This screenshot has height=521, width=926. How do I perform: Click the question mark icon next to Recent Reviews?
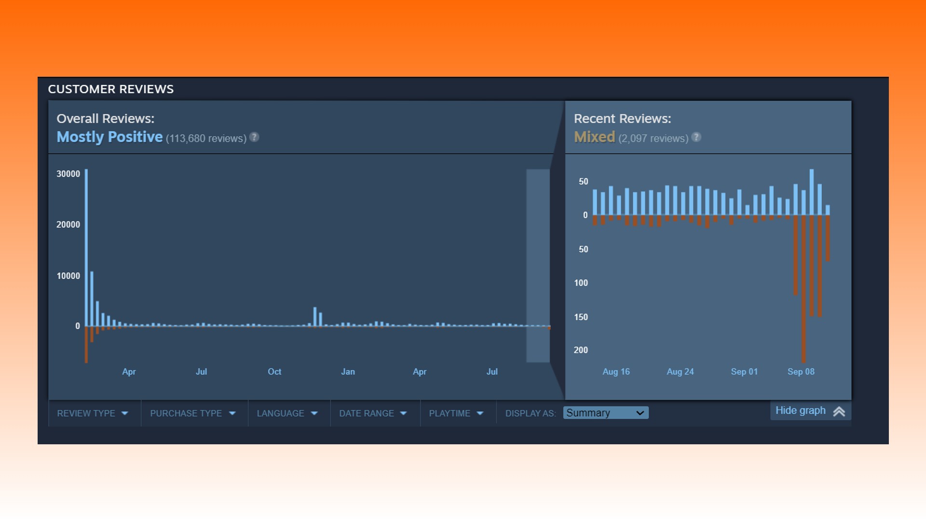tap(696, 137)
